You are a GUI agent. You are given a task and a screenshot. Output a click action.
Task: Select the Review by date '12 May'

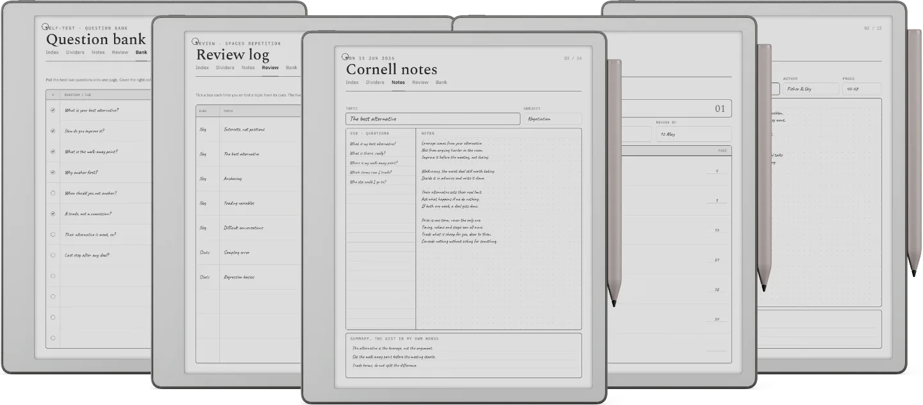click(x=693, y=134)
